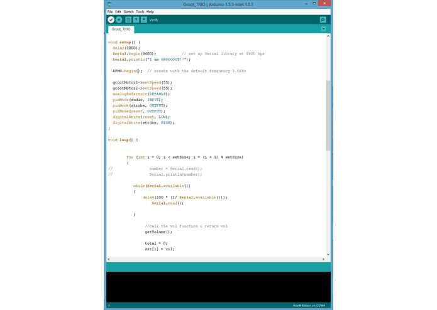Click 'while(Serial.available())' line
The height and width of the screenshot is (310, 437).
pos(162,186)
